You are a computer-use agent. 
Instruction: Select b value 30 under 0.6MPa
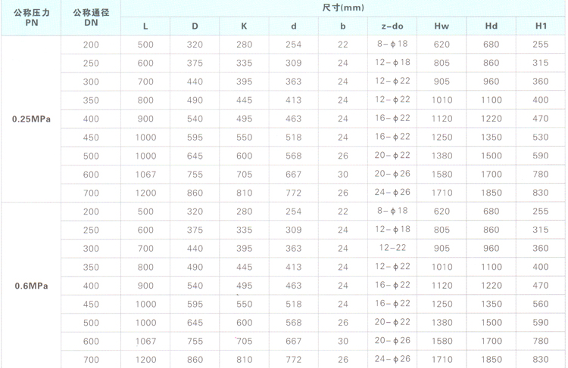343,342
